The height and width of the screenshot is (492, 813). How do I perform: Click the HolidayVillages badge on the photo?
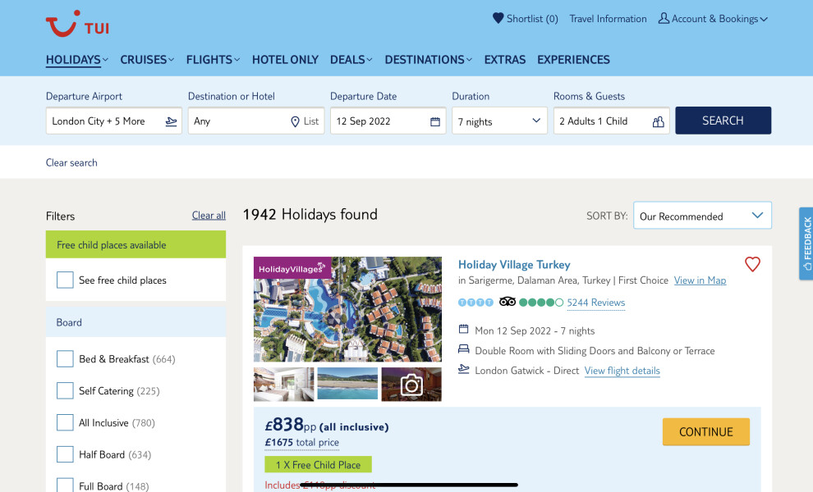pos(292,268)
